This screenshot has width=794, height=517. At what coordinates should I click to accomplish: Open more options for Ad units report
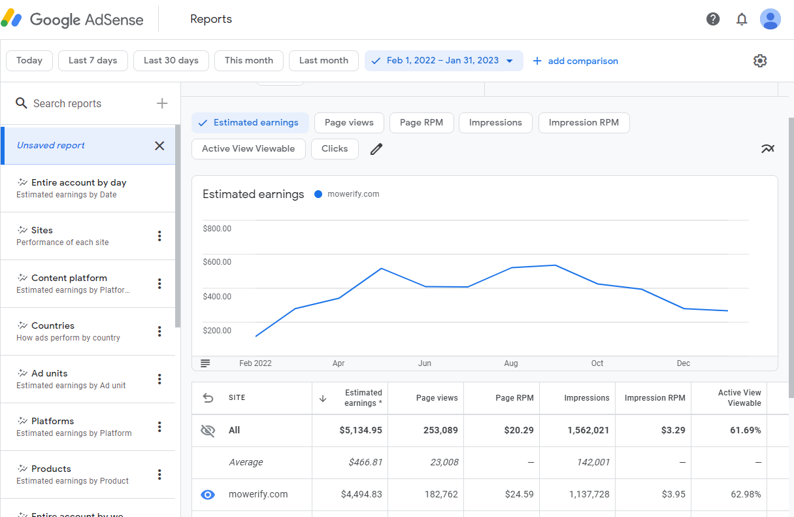159,379
